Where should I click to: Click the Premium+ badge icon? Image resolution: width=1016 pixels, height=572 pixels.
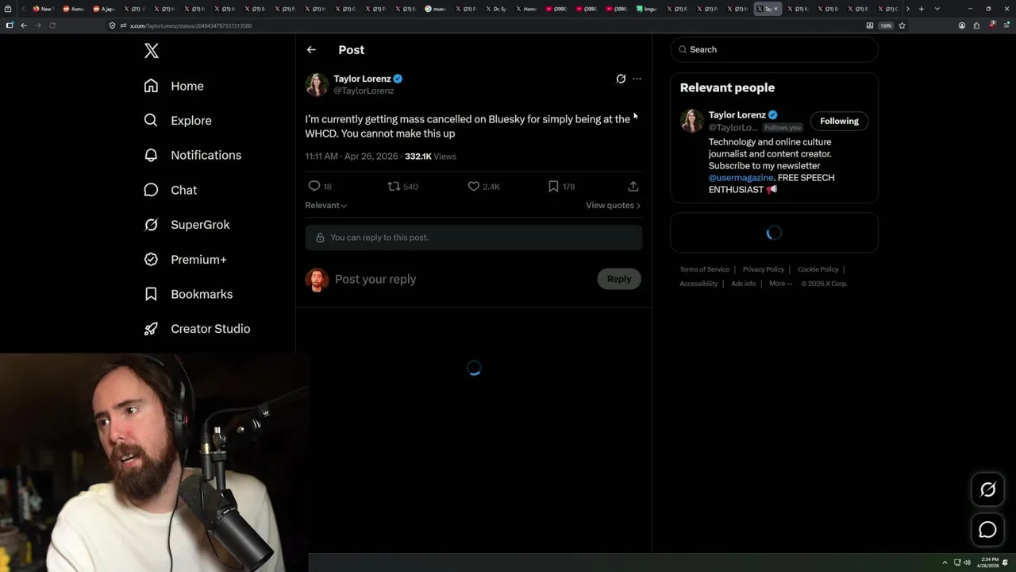tap(151, 260)
